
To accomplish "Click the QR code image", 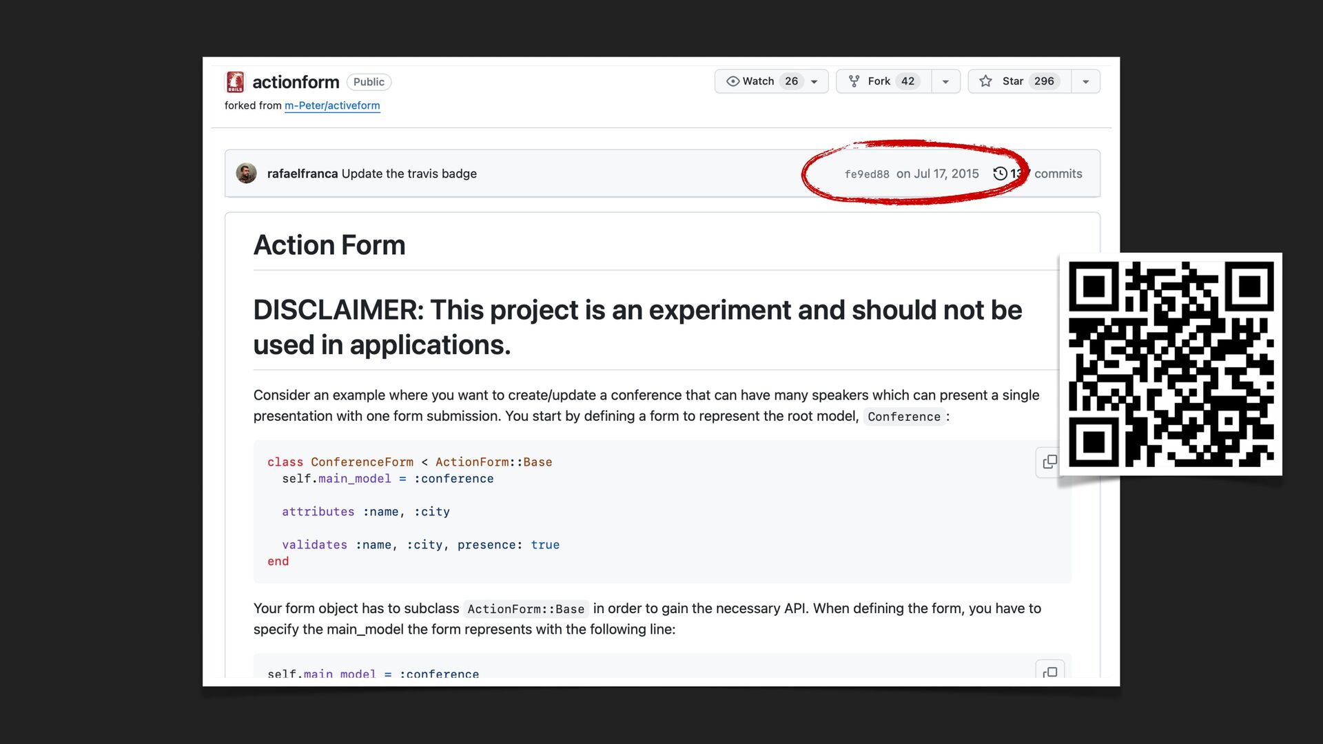I will coord(1170,364).
